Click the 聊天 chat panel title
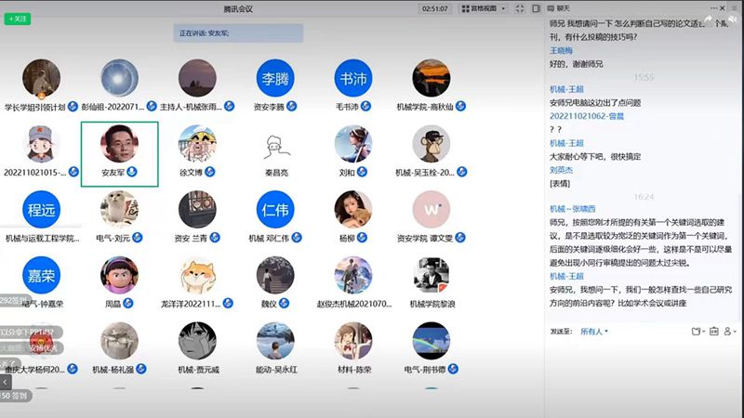This screenshot has height=418, width=744. [563, 8]
